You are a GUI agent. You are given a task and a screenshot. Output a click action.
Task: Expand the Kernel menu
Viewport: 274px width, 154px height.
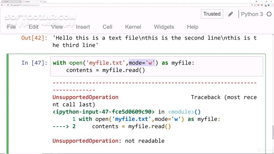133,27
